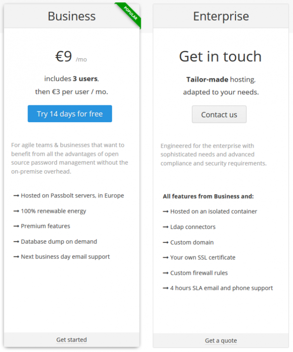Image resolution: width=293 pixels, height=352 pixels.
Task: Click arrow icon beside 100% renewable energy
Action: (x=16, y=211)
